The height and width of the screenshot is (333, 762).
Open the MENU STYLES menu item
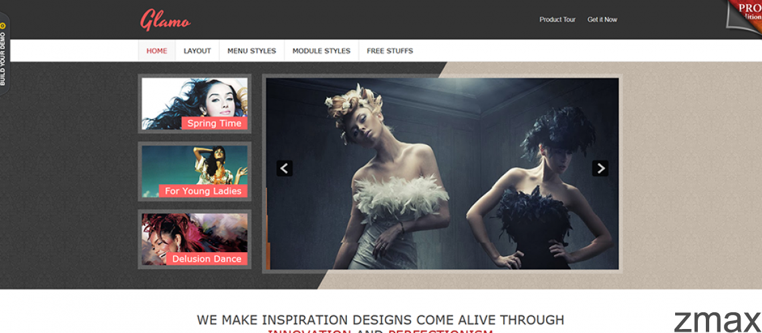(x=252, y=51)
